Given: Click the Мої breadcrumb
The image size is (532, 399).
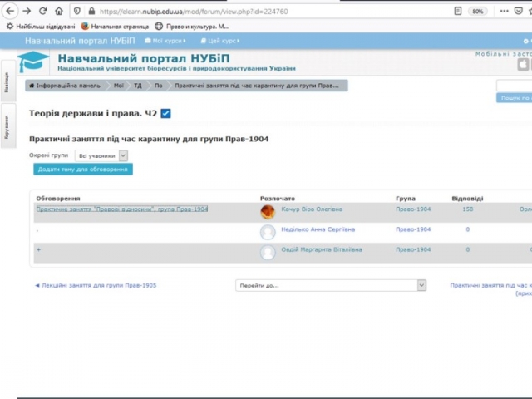Looking at the screenshot, I should pyautogui.click(x=118, y=86).
